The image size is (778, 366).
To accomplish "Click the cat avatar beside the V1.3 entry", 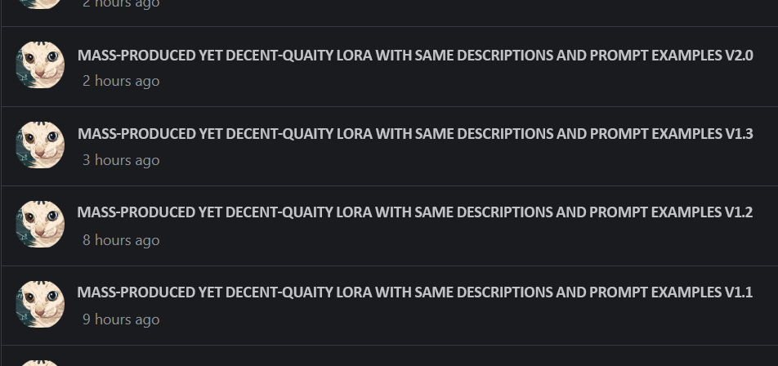I will click(x=40, y=145).
